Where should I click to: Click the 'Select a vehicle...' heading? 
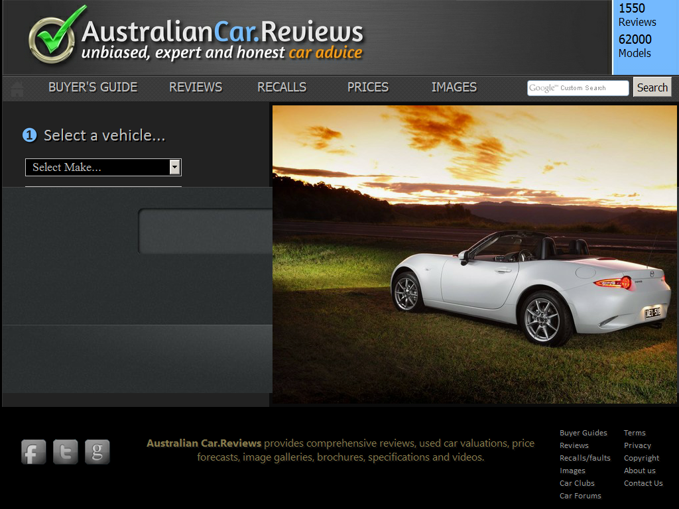point(104,135)
